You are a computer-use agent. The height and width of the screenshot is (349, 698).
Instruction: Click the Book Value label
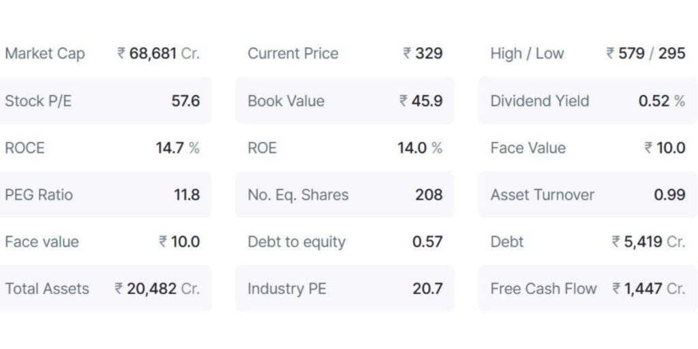click(286, 101)
